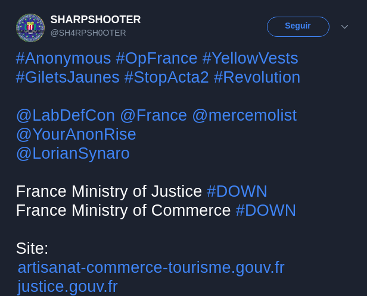Image resolution: width=367 pixels, height=296 pixels.
Task: Open #DOWN hashtag after Ministry of Justice
Action: pos(237,191)
